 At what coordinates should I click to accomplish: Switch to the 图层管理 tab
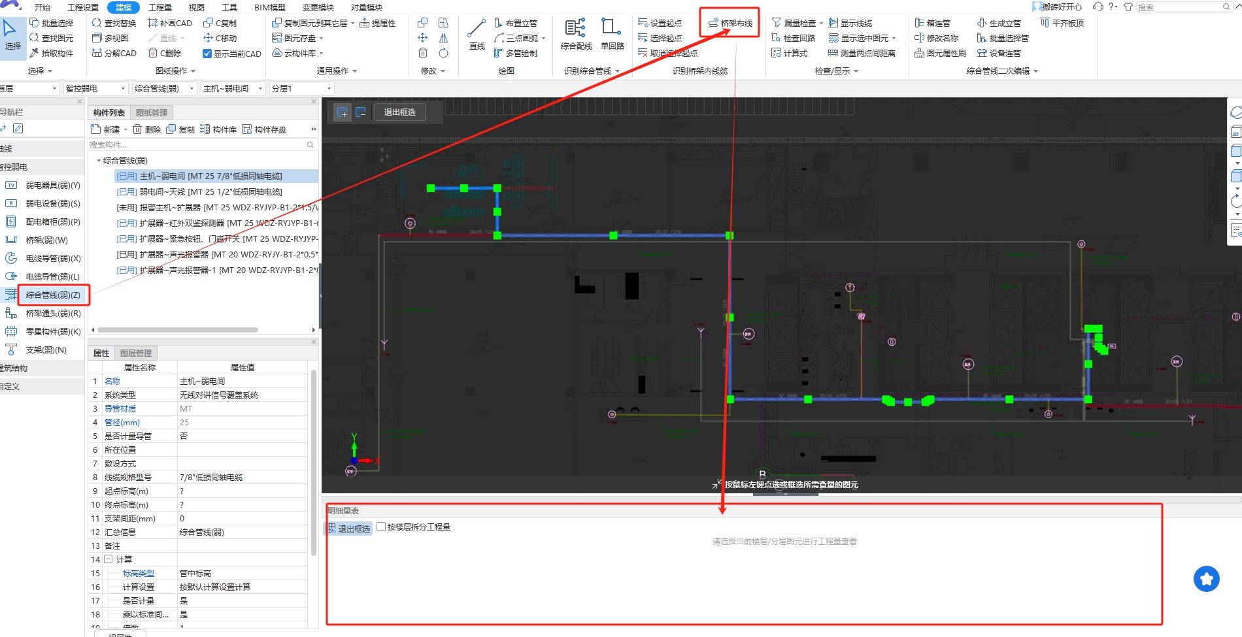pos(136,353)
